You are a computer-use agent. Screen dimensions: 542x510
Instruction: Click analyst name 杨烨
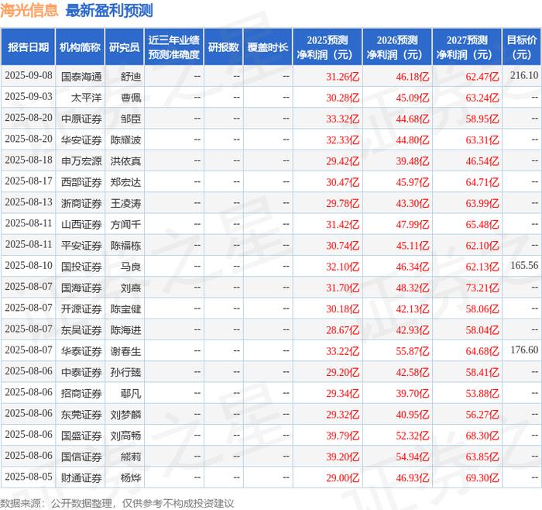click(x=131, y=477)
